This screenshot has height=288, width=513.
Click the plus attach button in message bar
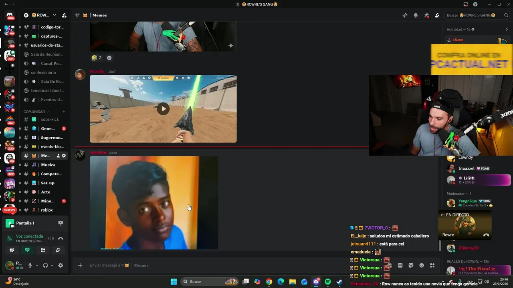click(80, 265)
